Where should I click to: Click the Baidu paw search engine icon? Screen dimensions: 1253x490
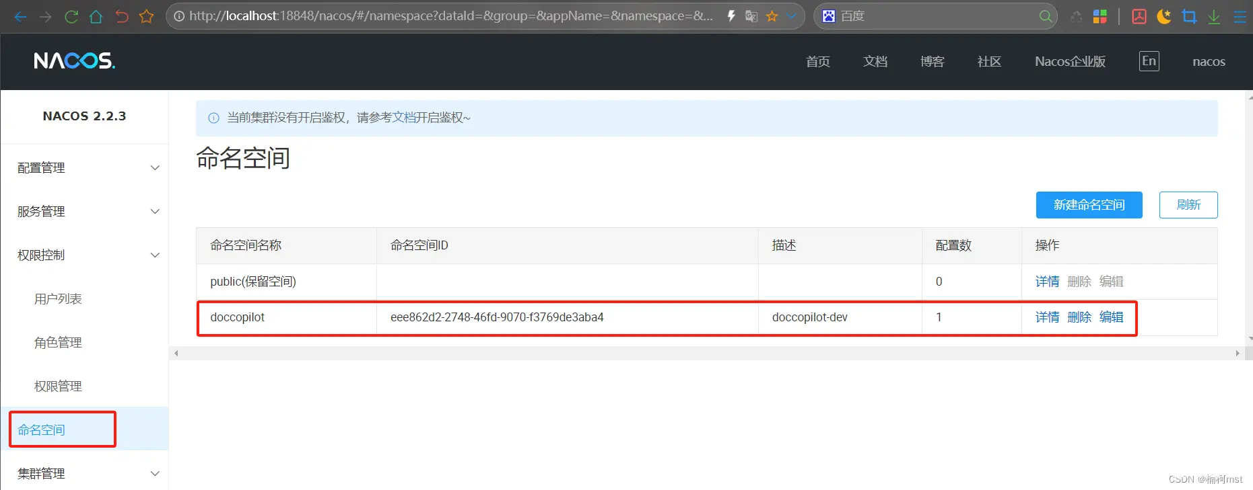pos(829,16)
